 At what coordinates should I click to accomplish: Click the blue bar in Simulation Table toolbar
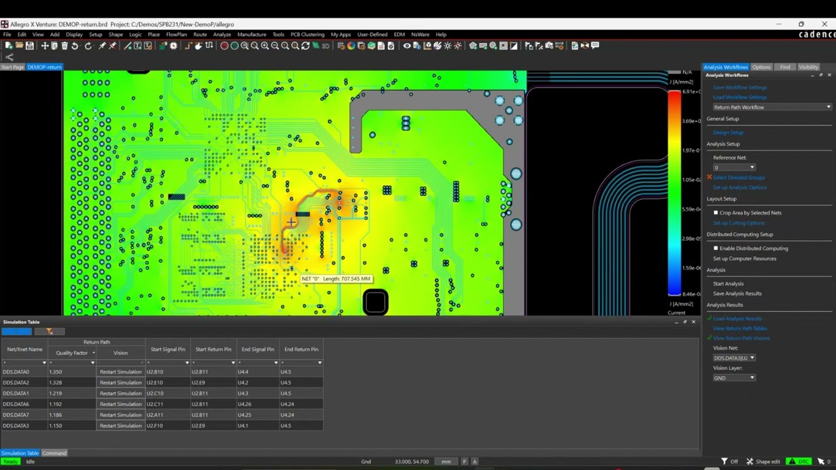pos(16,332)
